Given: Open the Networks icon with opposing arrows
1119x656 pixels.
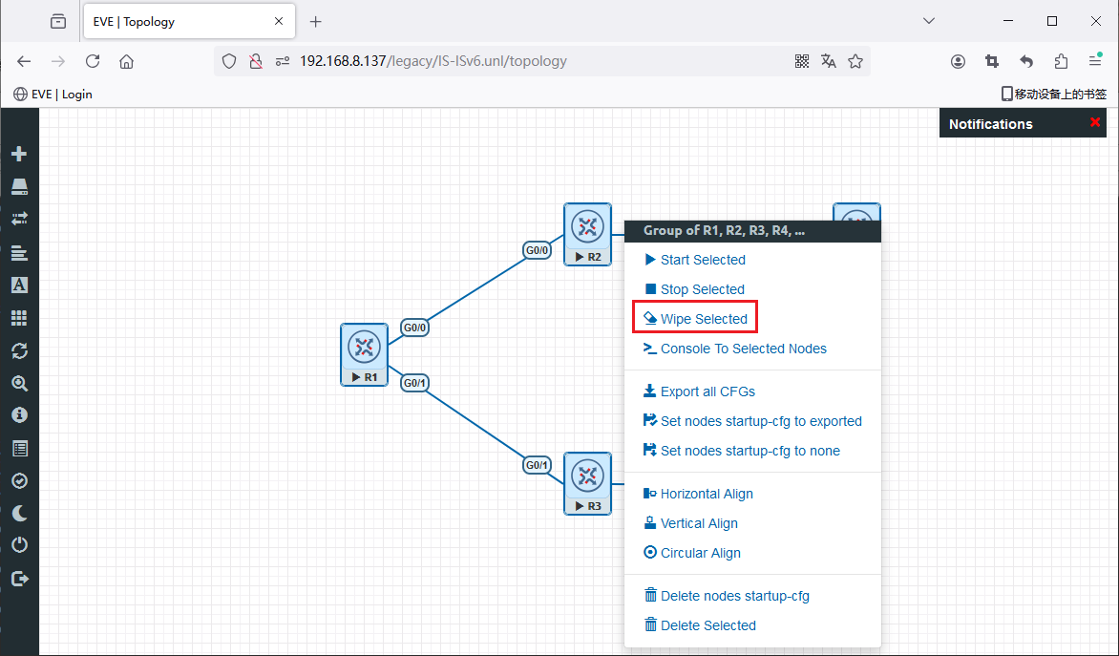Looking at the screenshot, I should (19, 219).
